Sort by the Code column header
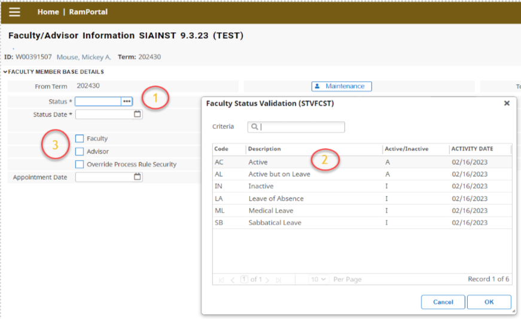521x319 pixels. click(x=221, y=149)
